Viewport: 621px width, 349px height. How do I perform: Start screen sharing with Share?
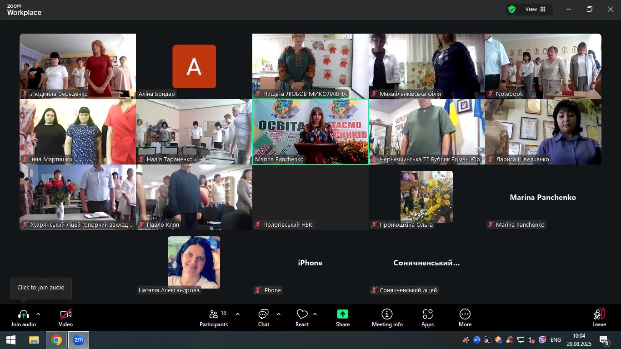[x=343, y=318]
